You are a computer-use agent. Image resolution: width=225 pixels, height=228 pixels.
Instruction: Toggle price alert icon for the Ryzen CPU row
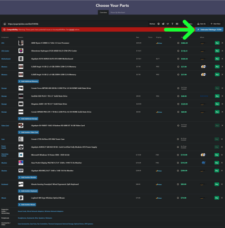(x=178, y=43)
